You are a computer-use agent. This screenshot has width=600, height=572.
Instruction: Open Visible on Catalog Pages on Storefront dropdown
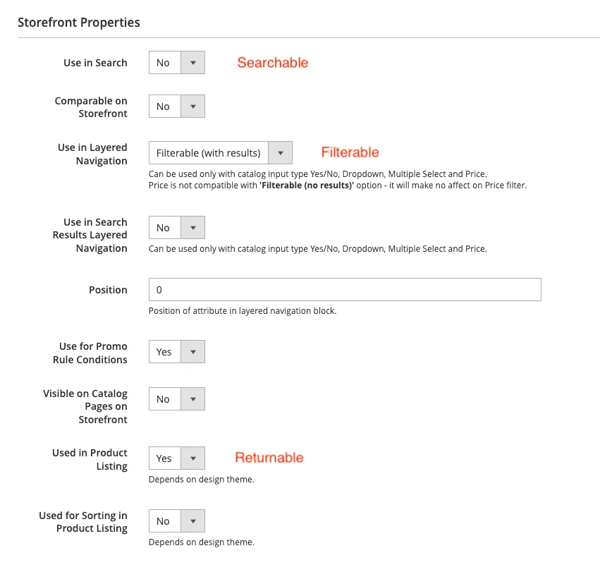(x=177, y=399)
